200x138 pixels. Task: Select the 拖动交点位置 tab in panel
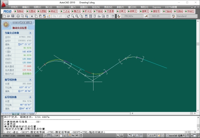(19, 28)
